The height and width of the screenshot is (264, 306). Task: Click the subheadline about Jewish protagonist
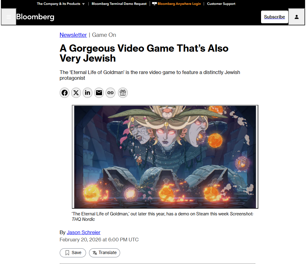(150, 75)
